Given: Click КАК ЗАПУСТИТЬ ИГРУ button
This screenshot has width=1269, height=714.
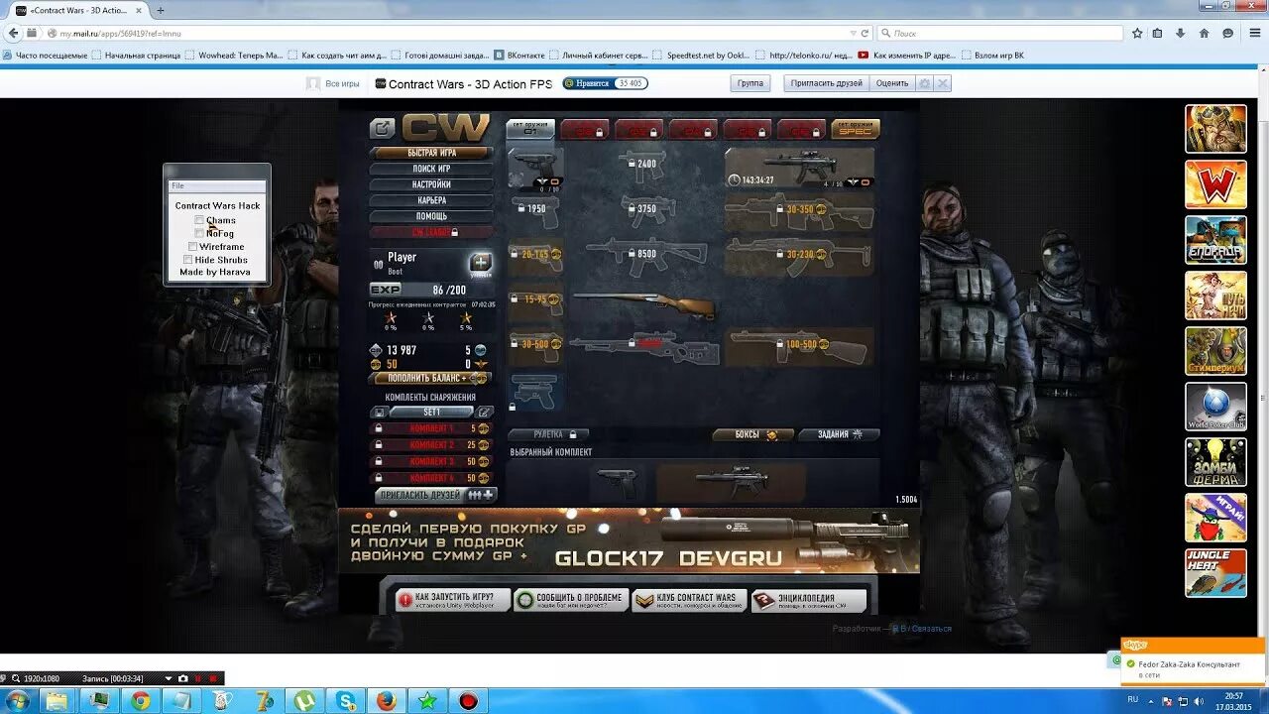Looking at the screenshot, I should pos(452,600).
